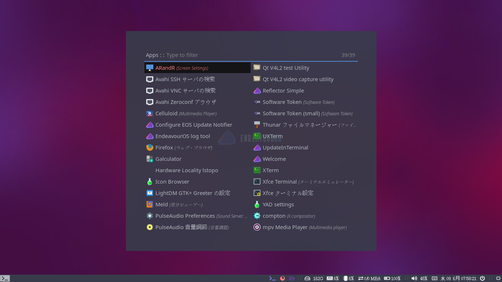Open PulseAudio Preferences gear icon
The image size is (502, 282).
[150, 216]
